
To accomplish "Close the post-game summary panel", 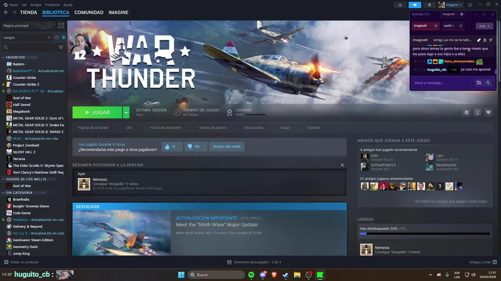I will (x=342, y=165).
